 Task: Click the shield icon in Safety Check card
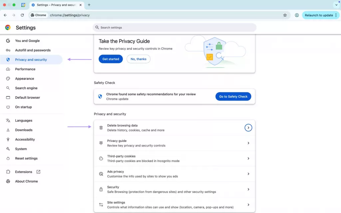click(100, 97)
